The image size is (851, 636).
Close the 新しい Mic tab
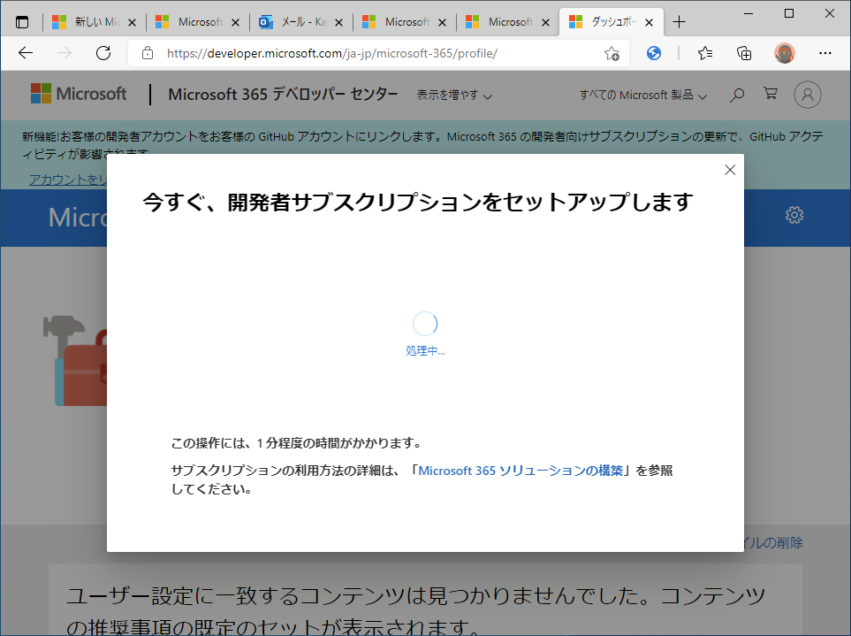(132, 22)
